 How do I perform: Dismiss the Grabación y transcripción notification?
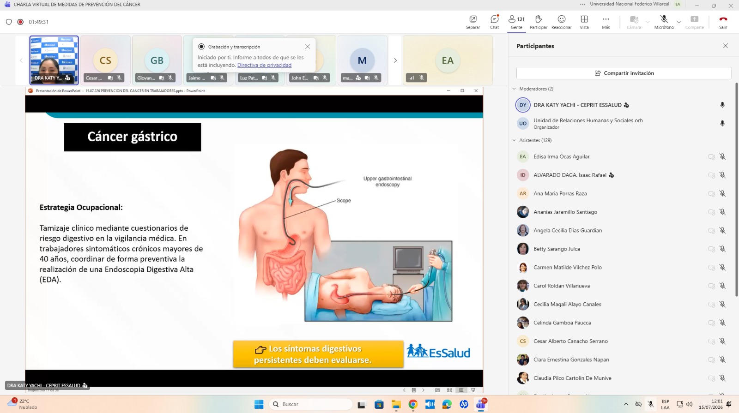308,47
